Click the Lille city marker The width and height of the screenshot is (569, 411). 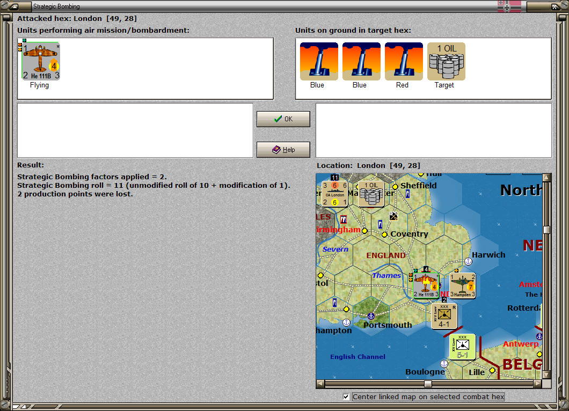pos(492,370)
